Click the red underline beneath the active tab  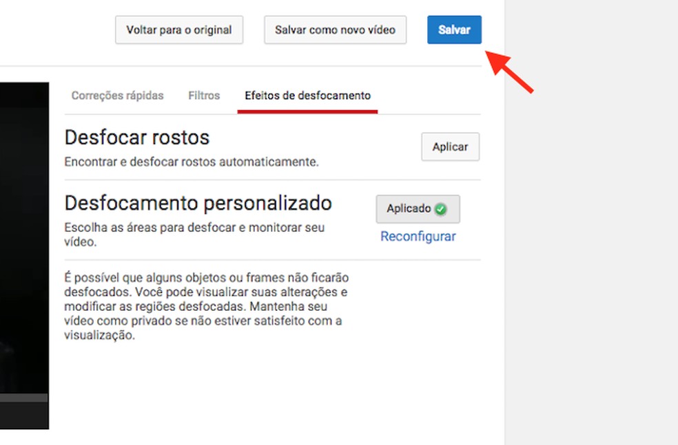coord(307,109)
